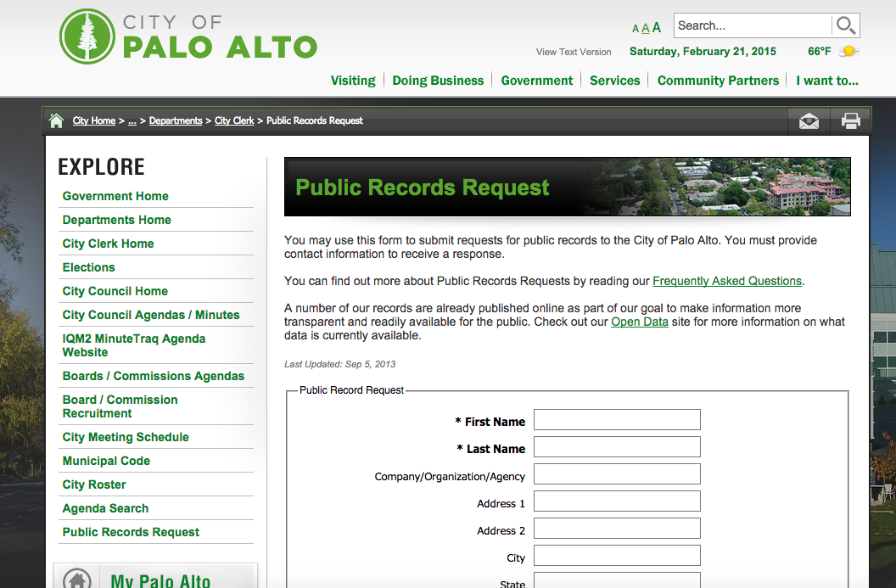Open the Open Data site link
The image size is (896, 588).
pos(640,322)
